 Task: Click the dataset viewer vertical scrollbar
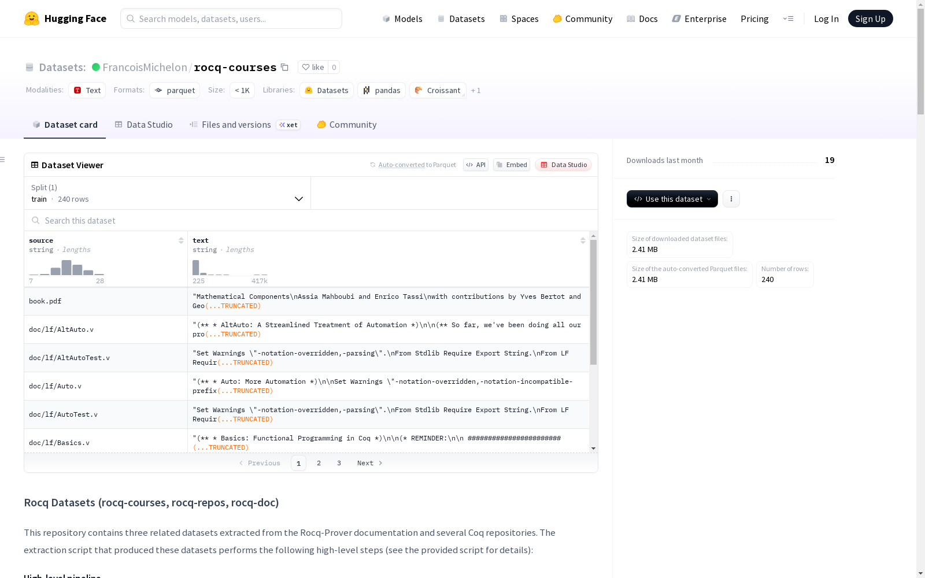tap(593, 303)
